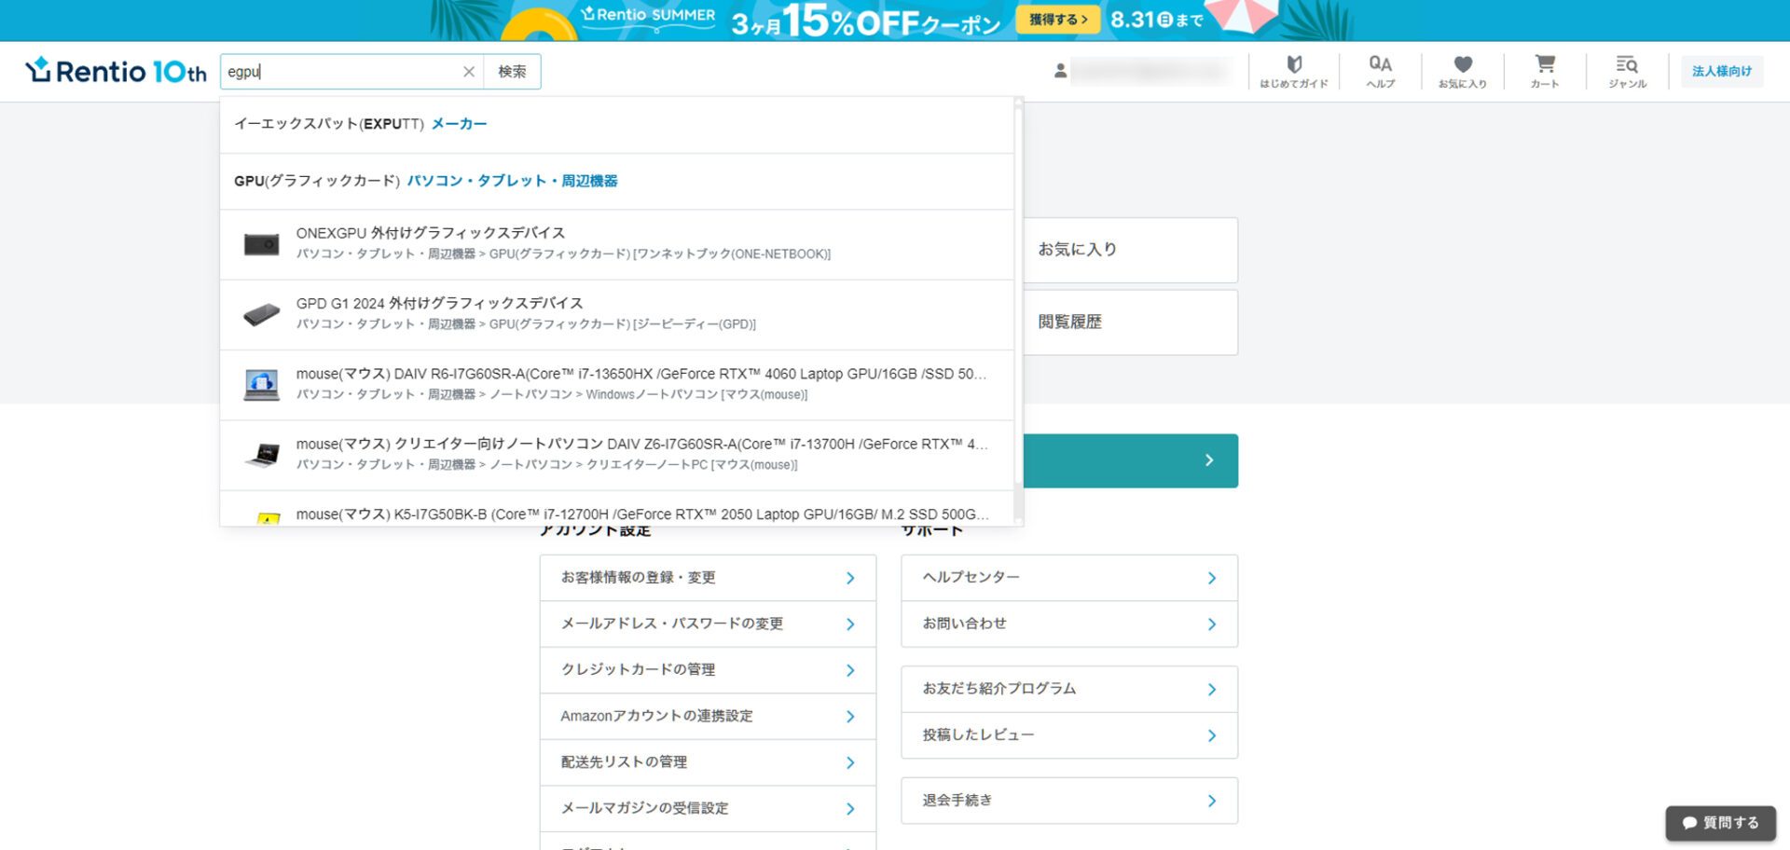Open クレジットカードの管理
1790x850 pixels.
[x=708, y=670]
